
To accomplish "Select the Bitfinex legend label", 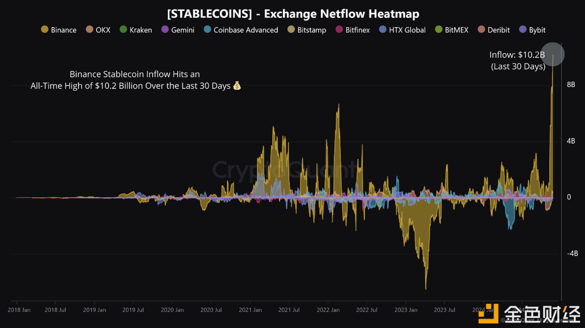I will [x=357, y=30].
